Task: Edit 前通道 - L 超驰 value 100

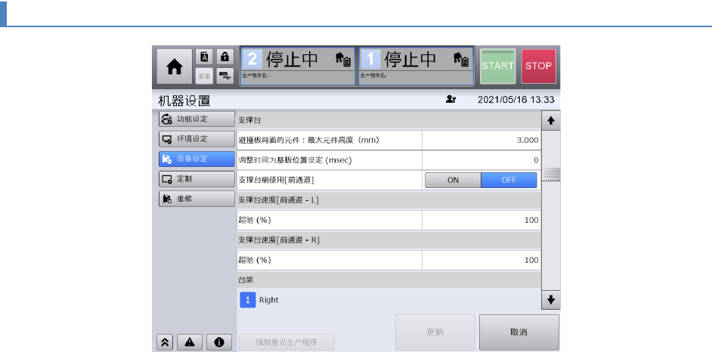Action: click(x=481, y=220)
